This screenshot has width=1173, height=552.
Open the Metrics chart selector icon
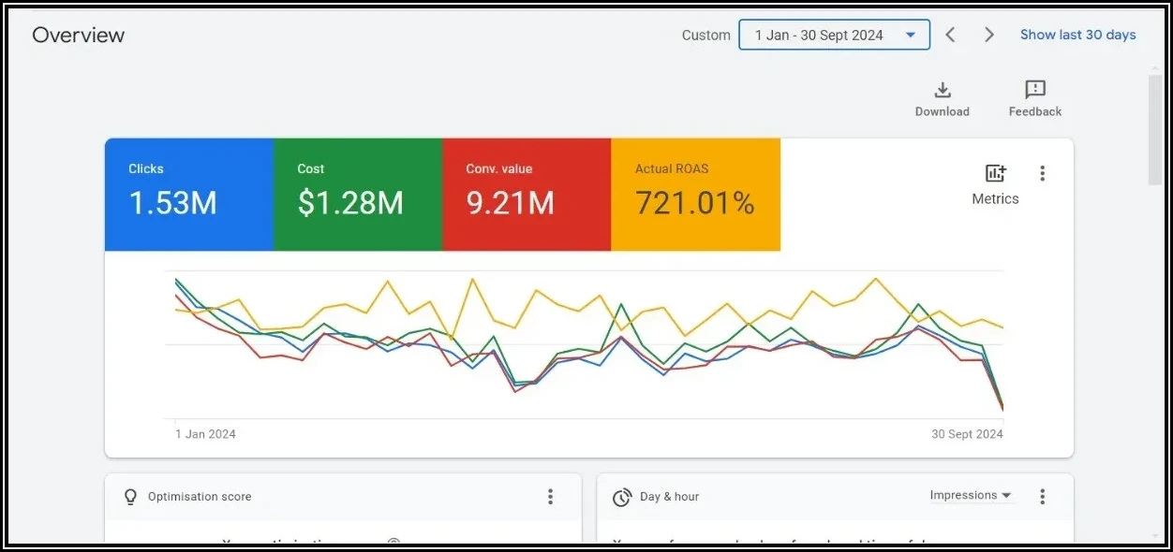995,174
